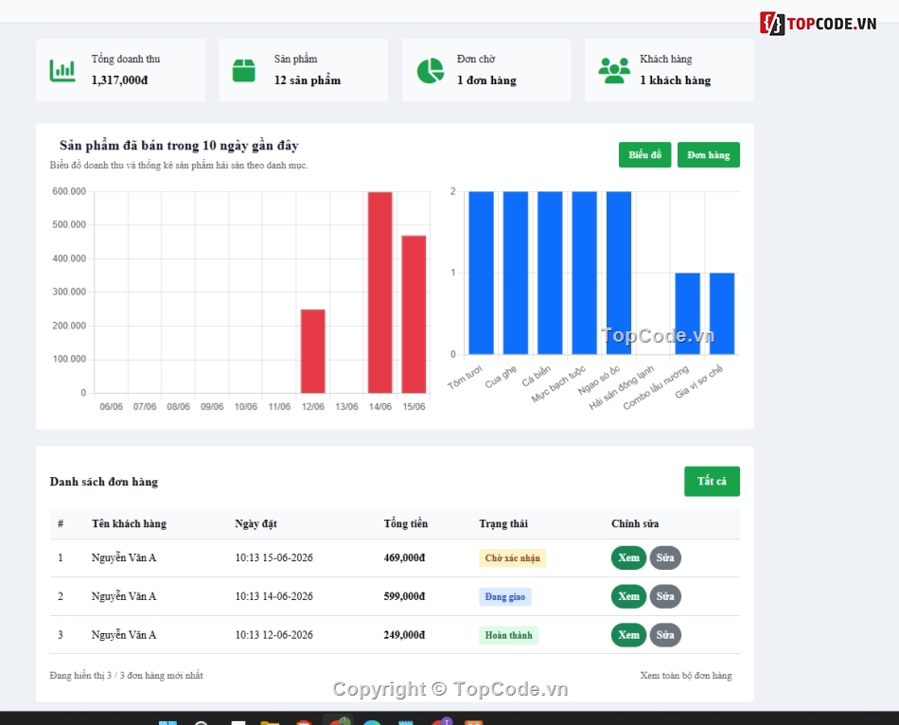
Task: Click the Đang hiển thị 3 / 3 text
Action: [126, 676]
